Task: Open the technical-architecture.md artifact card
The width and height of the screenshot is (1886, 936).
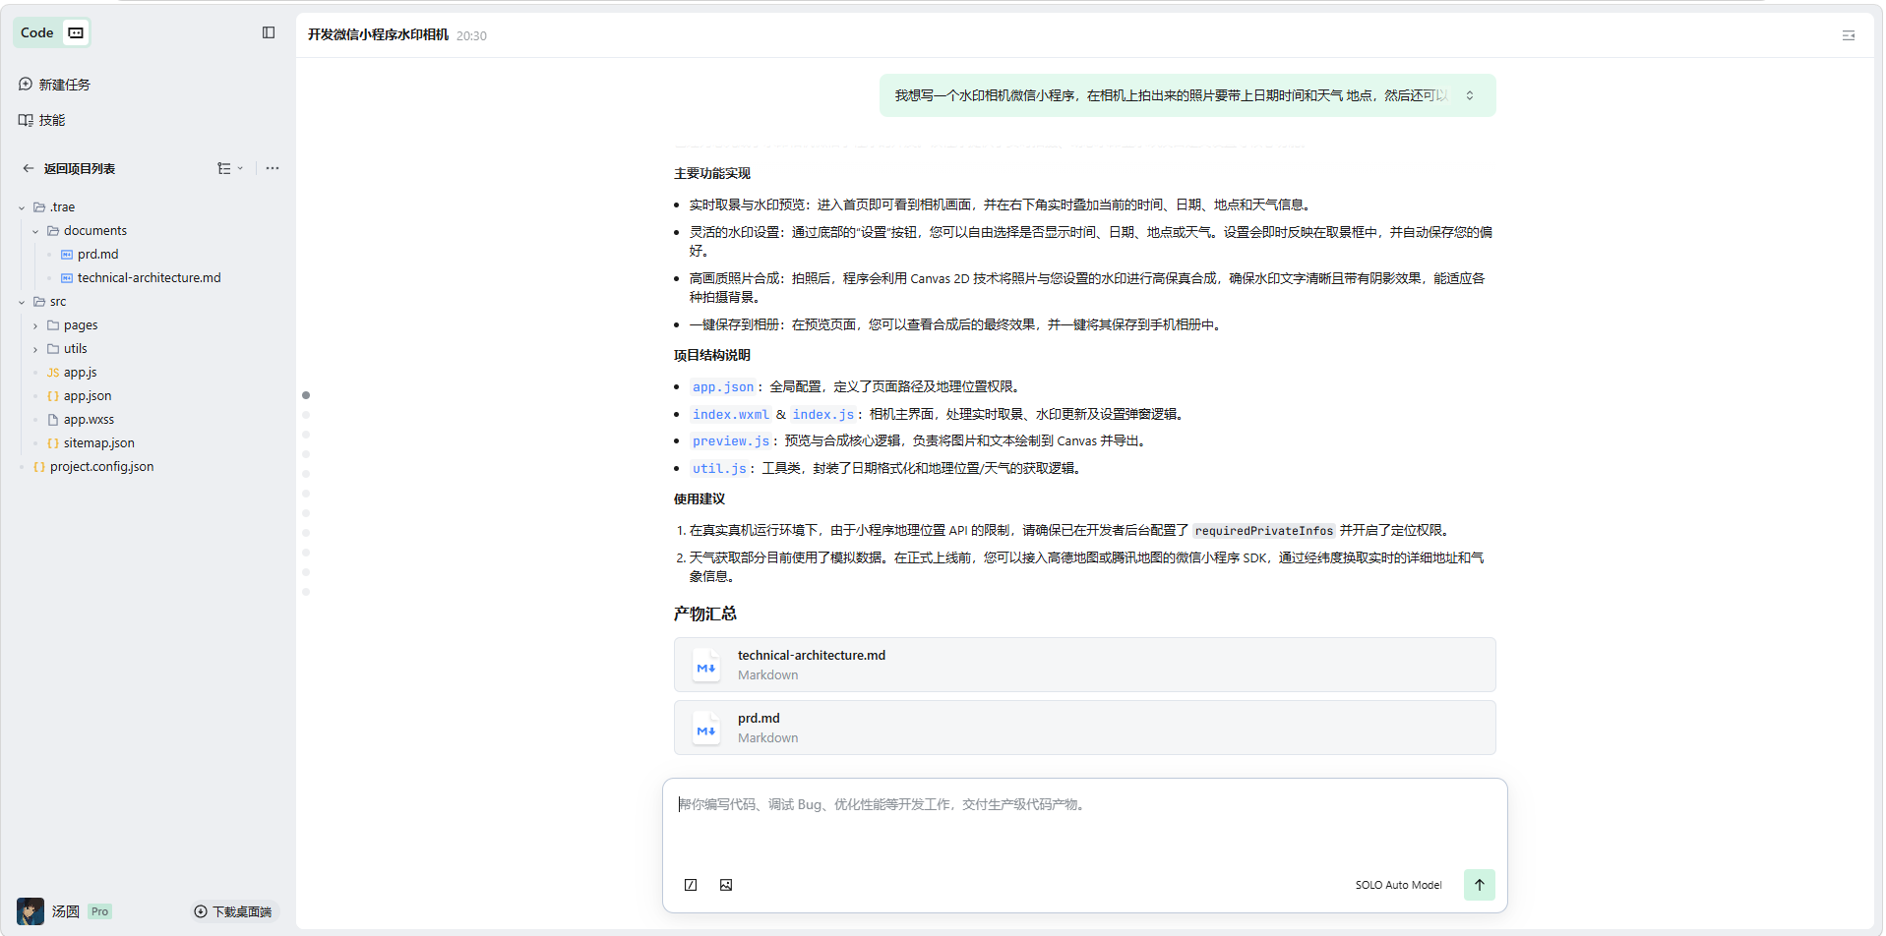Action: pos(1083,665)
